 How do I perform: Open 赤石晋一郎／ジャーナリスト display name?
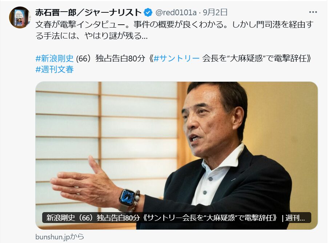(x=88, y=12)
